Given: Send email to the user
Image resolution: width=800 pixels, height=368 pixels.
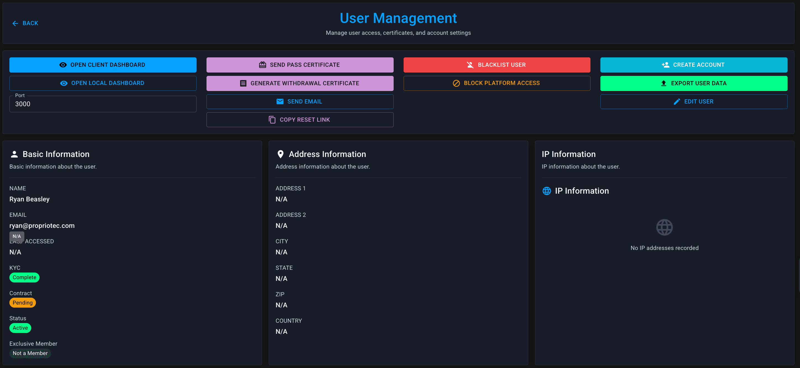Looking at the screenshot, I should (300, 101).
